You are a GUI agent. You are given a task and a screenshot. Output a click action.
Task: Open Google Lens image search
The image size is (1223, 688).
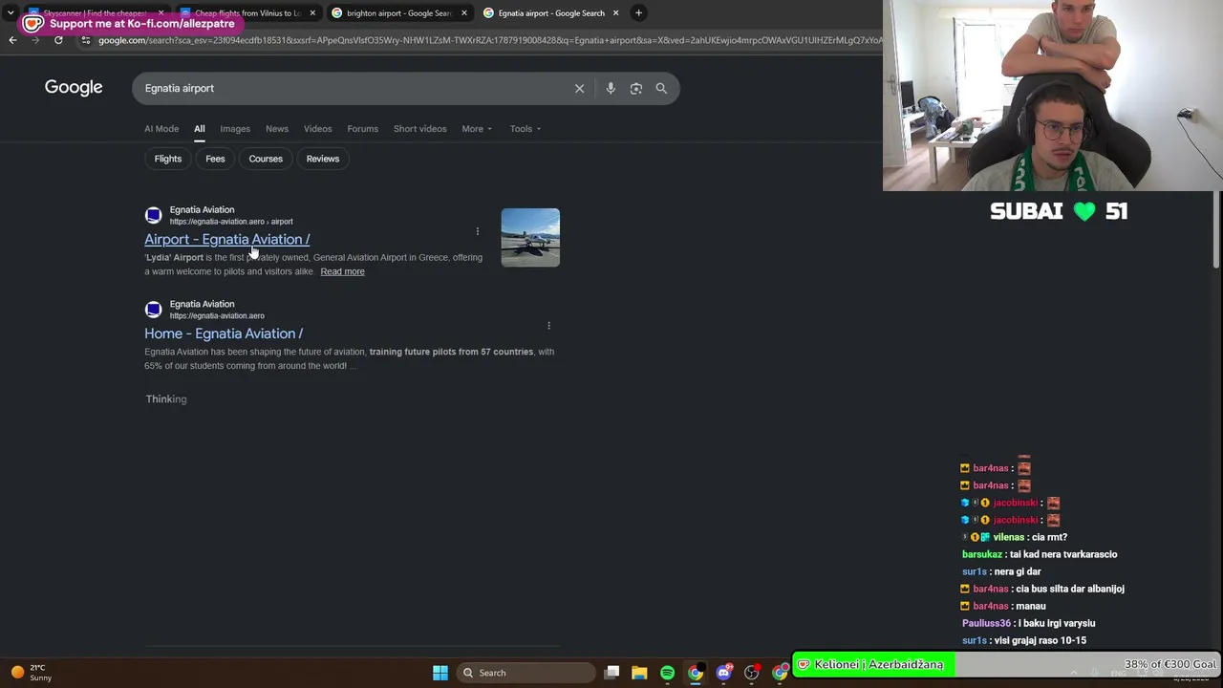click(x=636, y=88)
